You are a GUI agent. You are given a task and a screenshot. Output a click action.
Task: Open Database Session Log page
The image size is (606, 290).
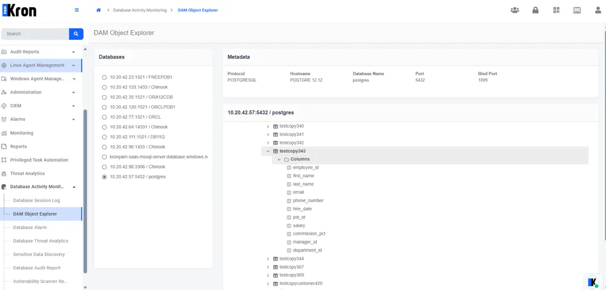click(37, 201)
